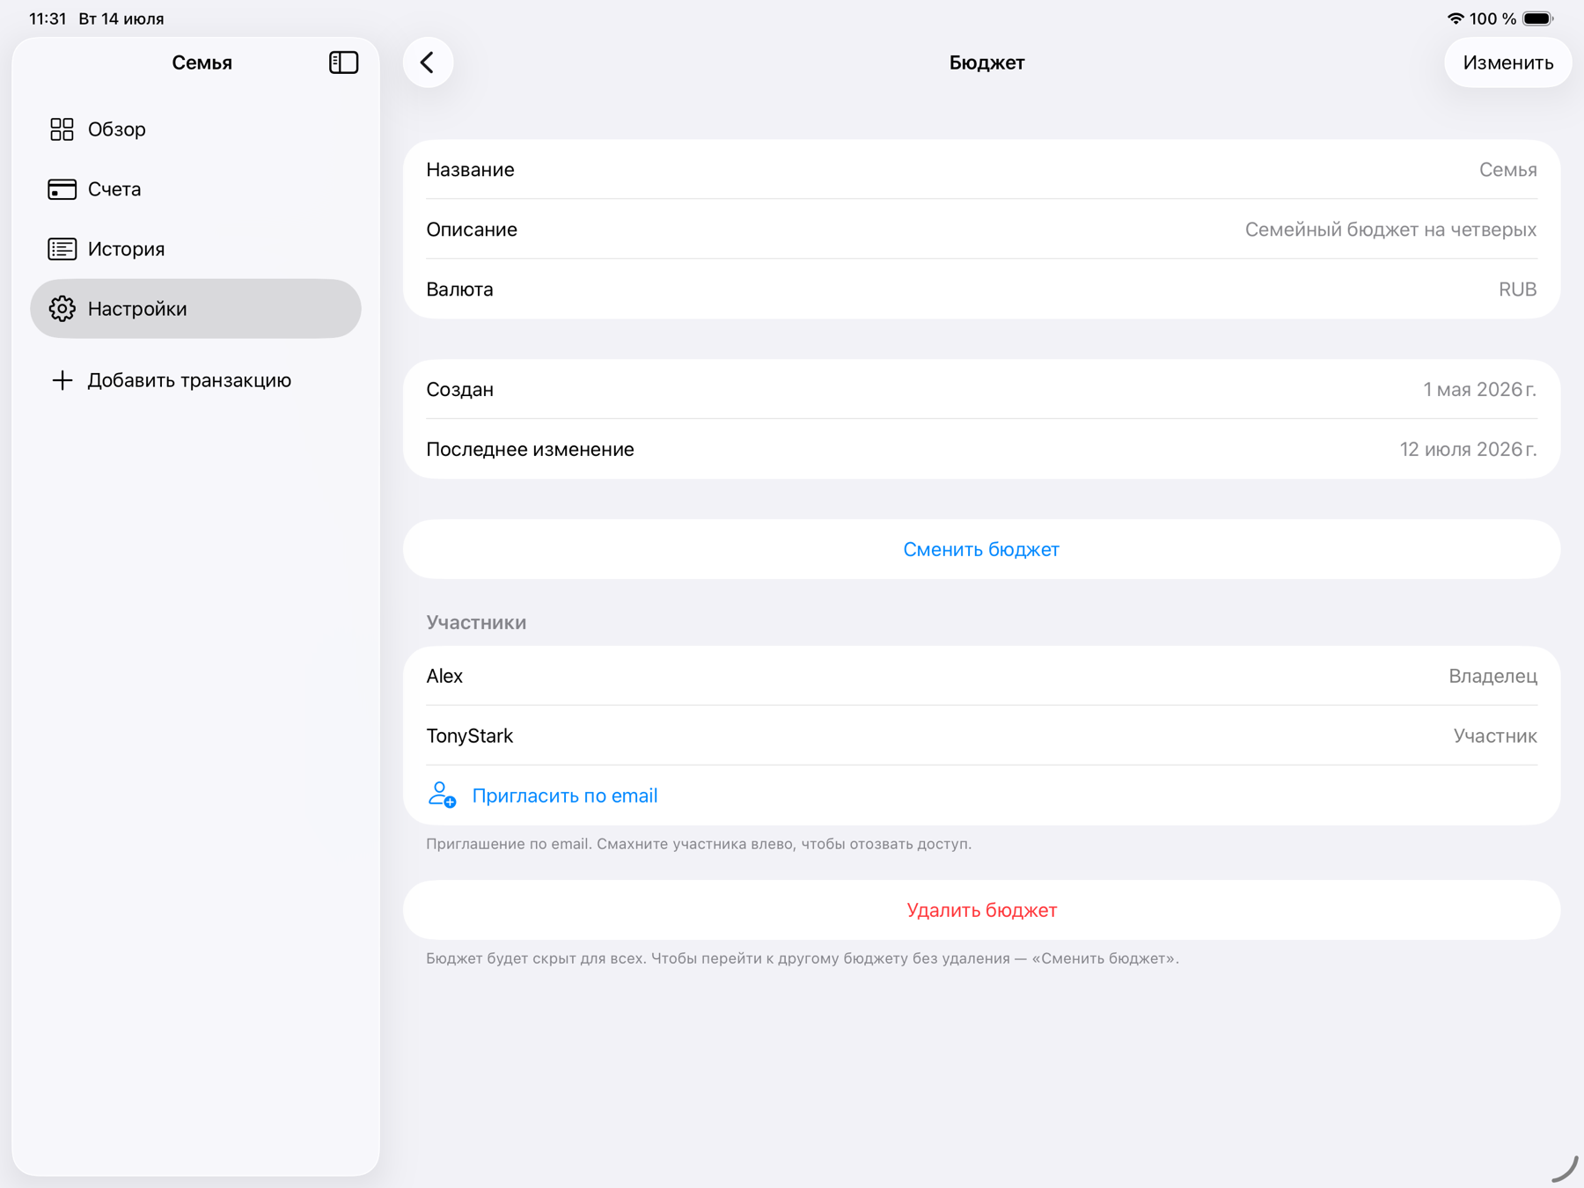Viewport: 1584px width, 1188px height.
Task: Click the invite person icon
Action: click(442, 795)
